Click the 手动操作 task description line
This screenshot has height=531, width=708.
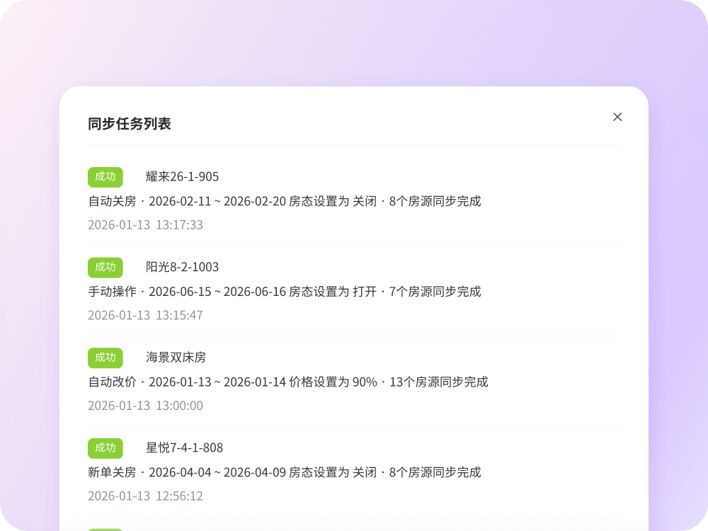(x=284, y=292)
